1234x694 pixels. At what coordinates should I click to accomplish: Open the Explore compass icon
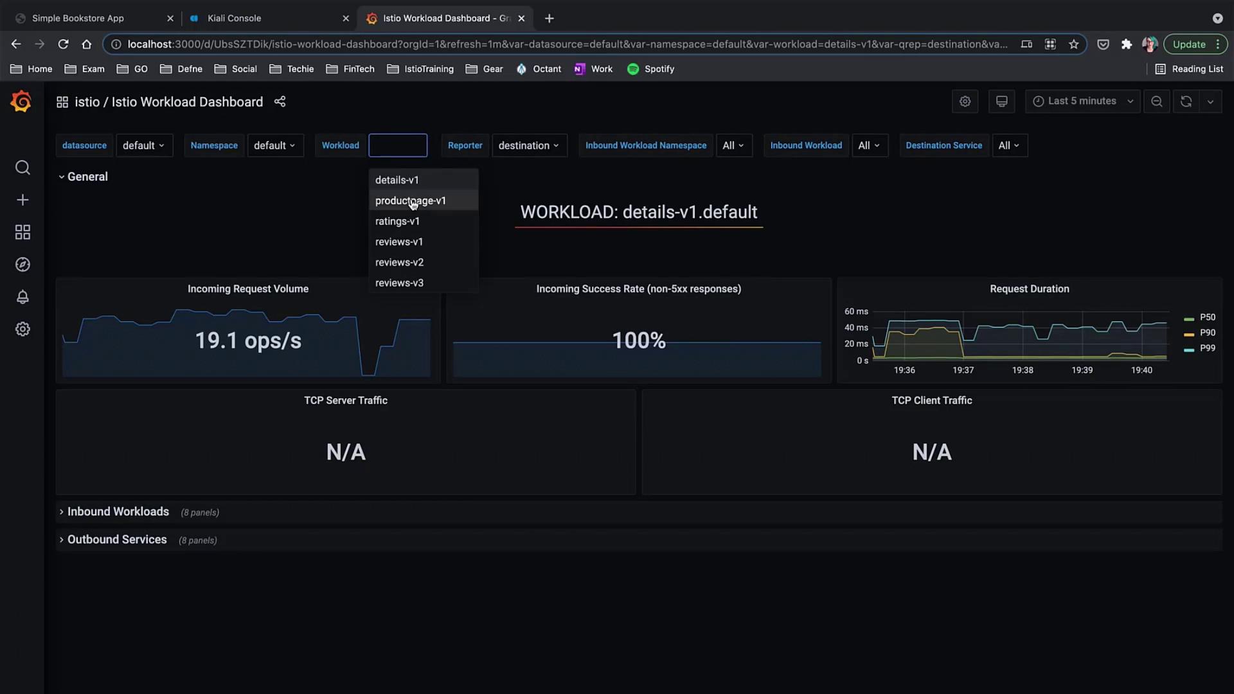coord(22,265)
